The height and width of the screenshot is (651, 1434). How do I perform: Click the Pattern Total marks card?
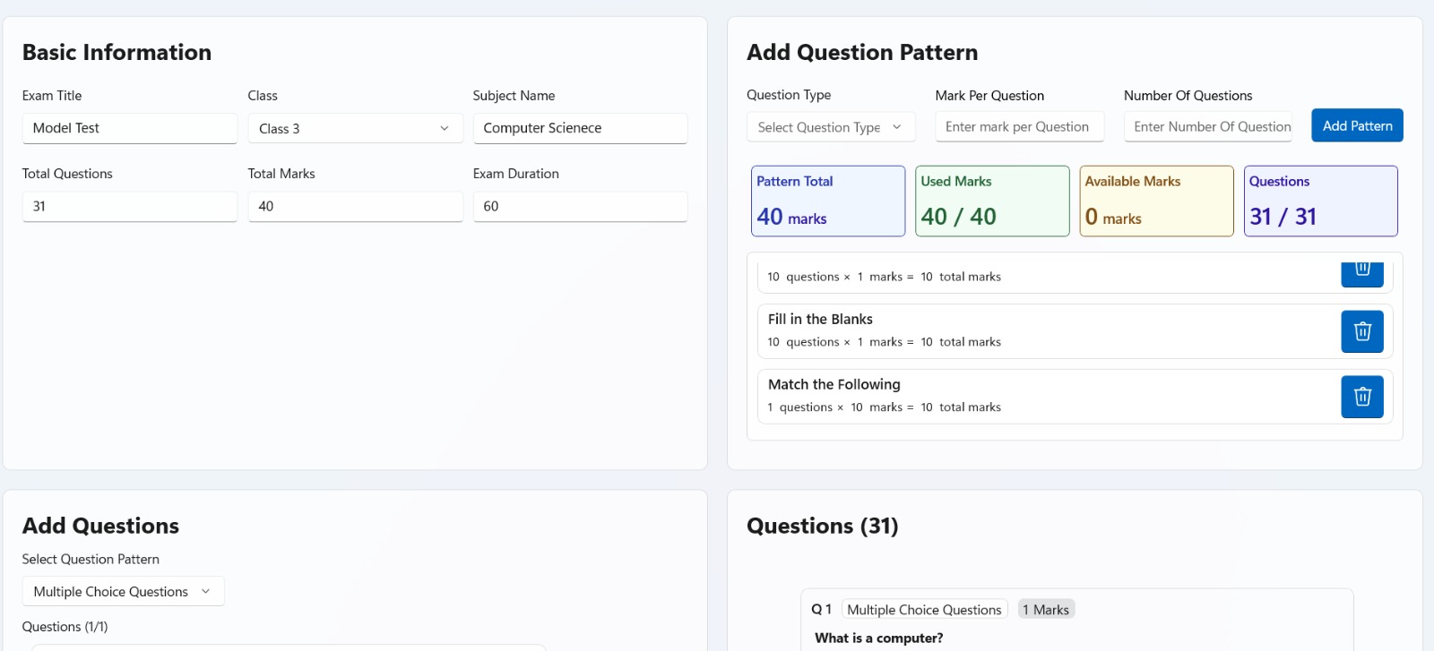(x=827, y=201)
